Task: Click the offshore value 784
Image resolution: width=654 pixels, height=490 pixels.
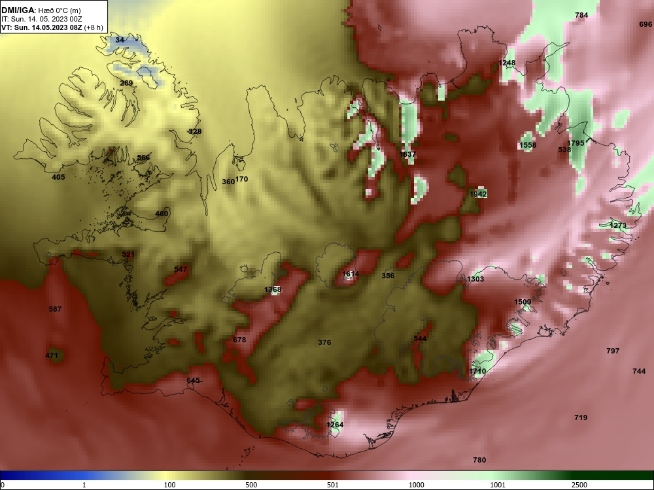Action: point(581,15)
